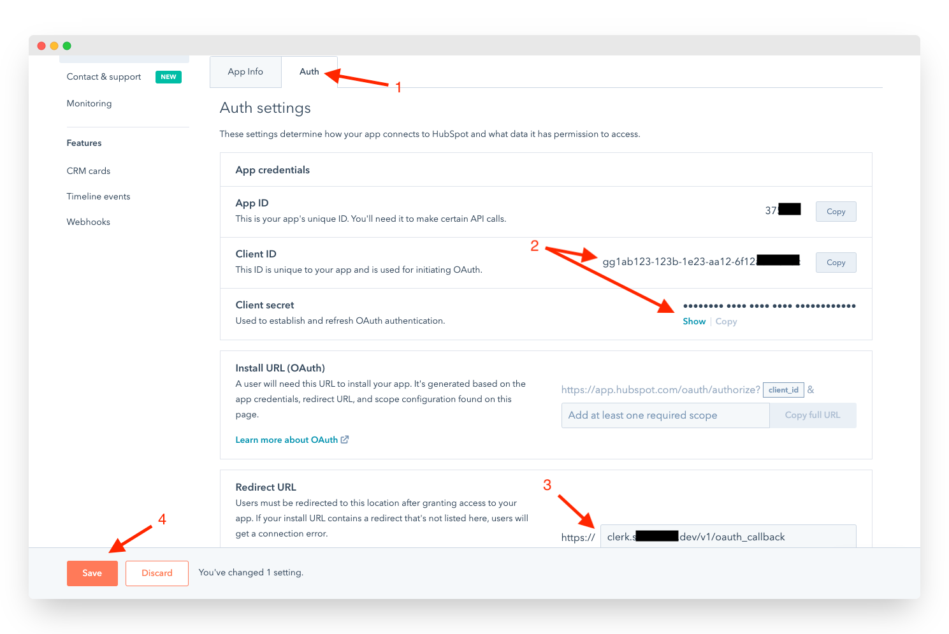Copy the App ID value
Image resolution: width=949 pixels, height=634 pixels.
[836, 212]
